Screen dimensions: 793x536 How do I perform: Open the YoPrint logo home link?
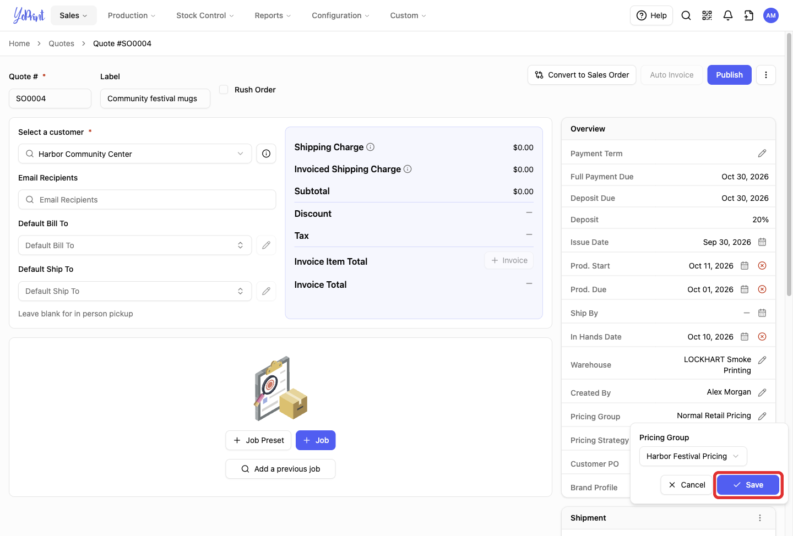click(29, 15)
